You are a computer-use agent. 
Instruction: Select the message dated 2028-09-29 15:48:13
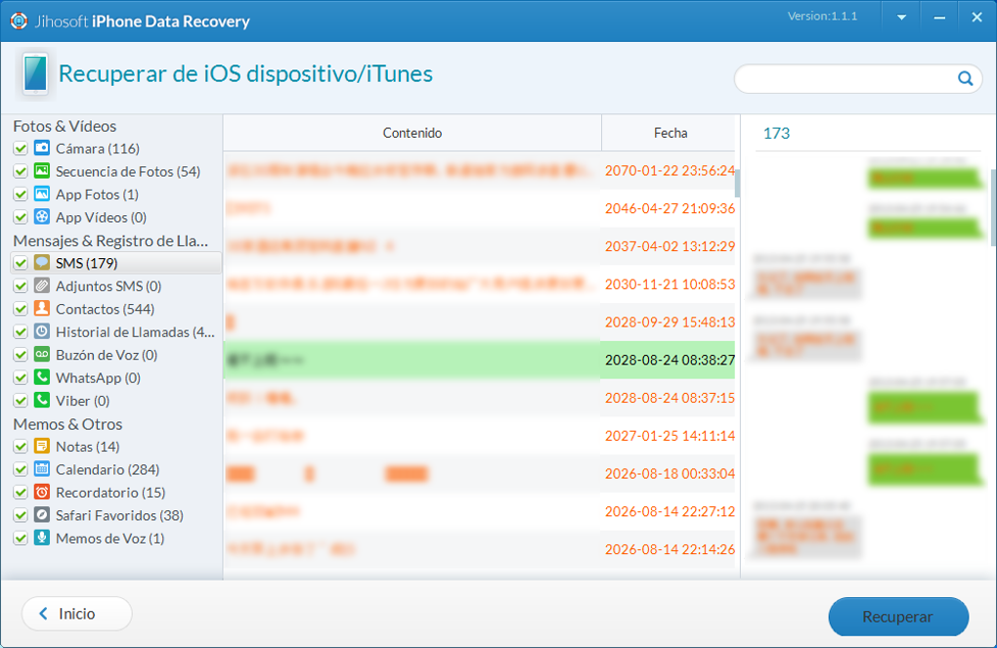(x=479, y=322)
